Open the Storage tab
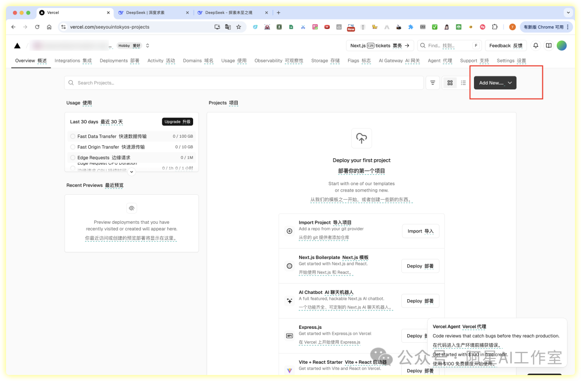This screenshot has height=381, width=581. [325, 61]
